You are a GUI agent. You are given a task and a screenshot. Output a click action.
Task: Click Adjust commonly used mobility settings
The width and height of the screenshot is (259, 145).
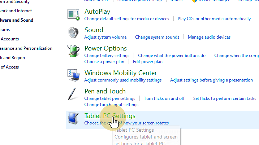123,80
